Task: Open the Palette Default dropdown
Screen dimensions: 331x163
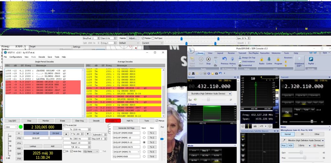Action: (129, 43)
